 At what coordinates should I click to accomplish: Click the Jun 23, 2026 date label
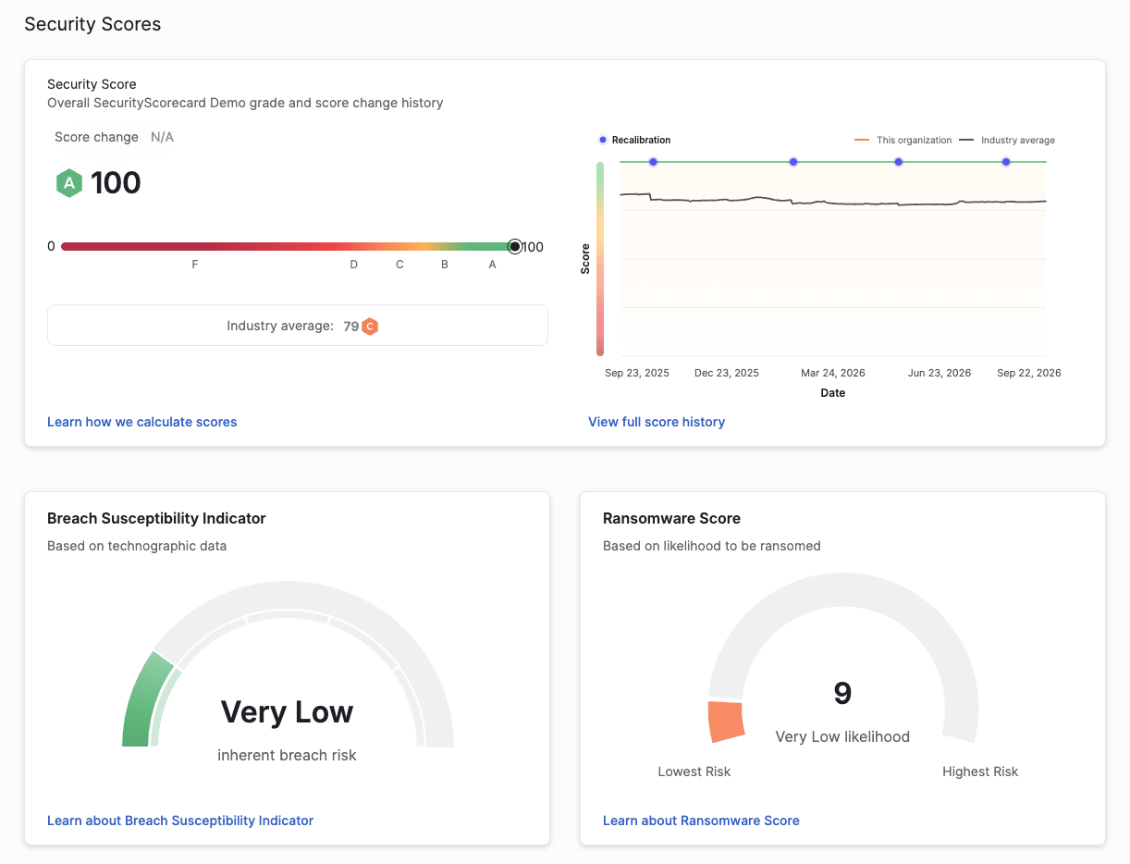[x=940, y=373]
